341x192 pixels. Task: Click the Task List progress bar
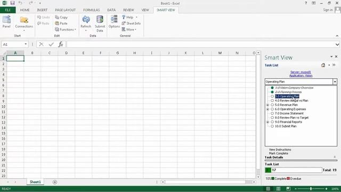coord(294,170)
